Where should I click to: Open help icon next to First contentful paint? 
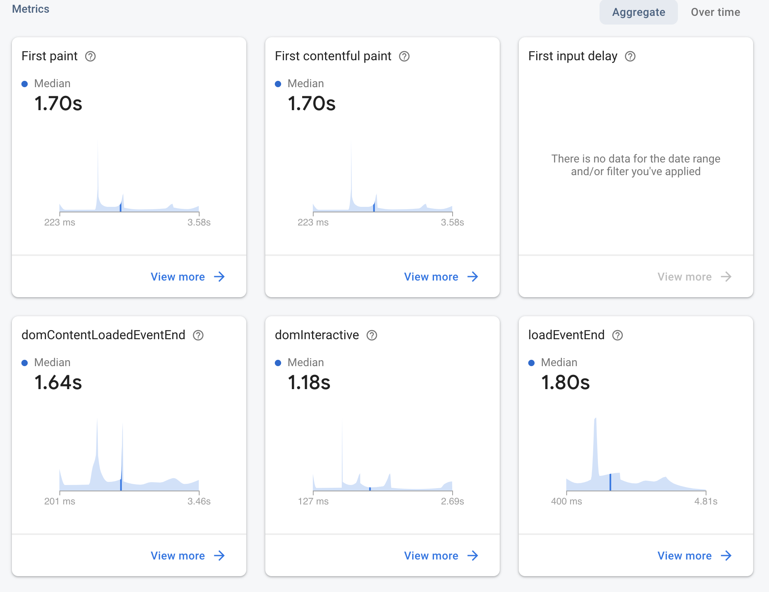[x=404, y=56]
